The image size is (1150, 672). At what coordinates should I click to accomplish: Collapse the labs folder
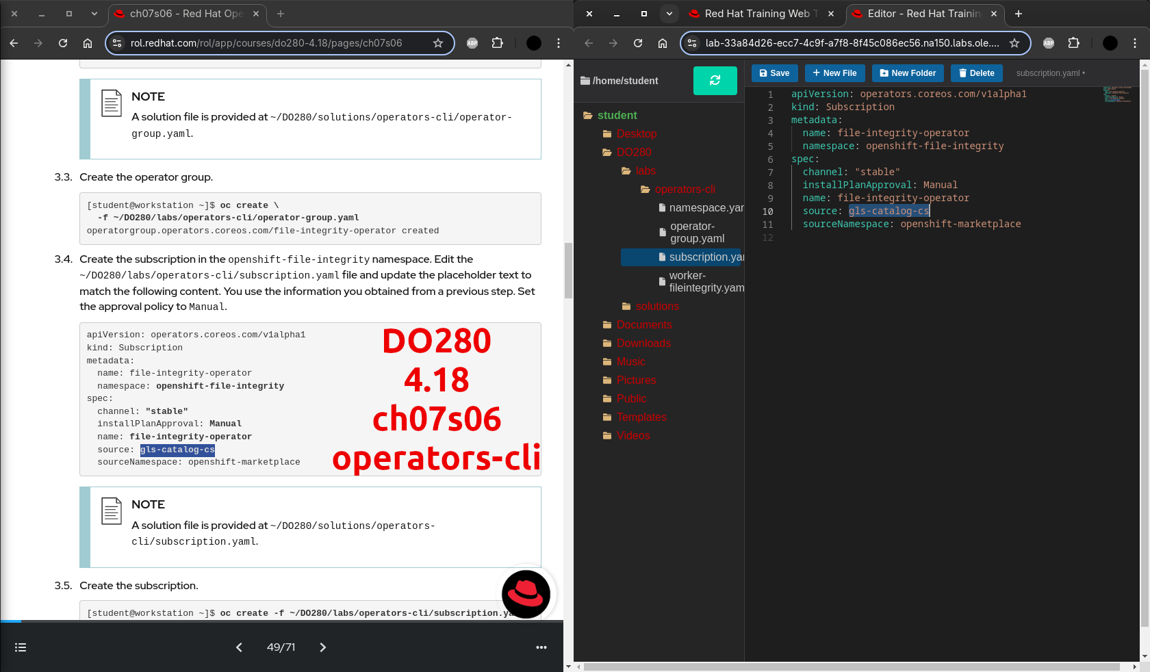638,171
